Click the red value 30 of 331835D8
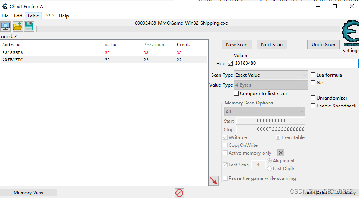359x198 pixels. coord(107,53)
